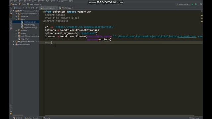Click the scroll-from-source target icon
This screenshot has height=119, width=212.
(26, 8)
